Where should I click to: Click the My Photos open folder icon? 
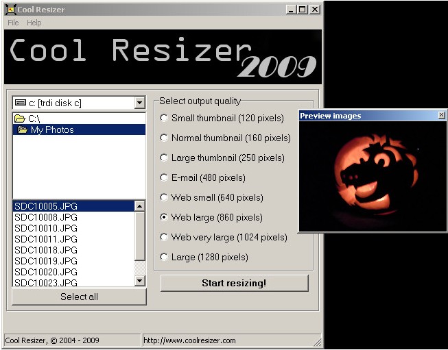(23, 129)
